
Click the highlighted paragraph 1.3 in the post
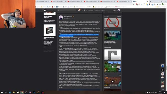79,36
